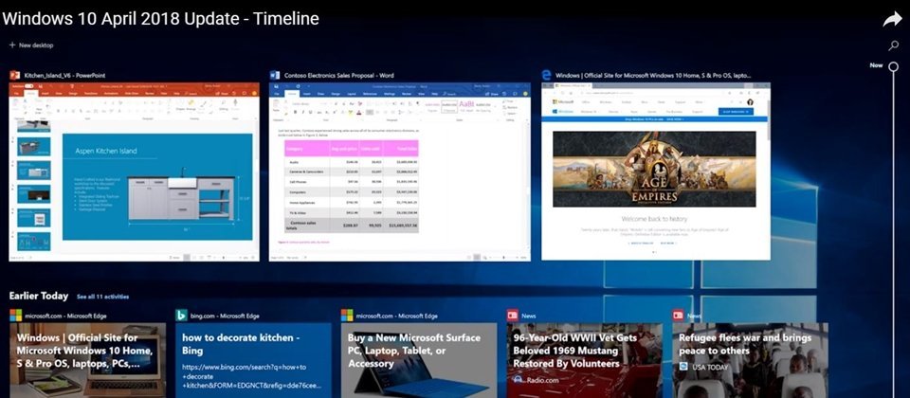Toggle AutoSave switch in the PowerPoint thumbnail

tap(28, 86)
